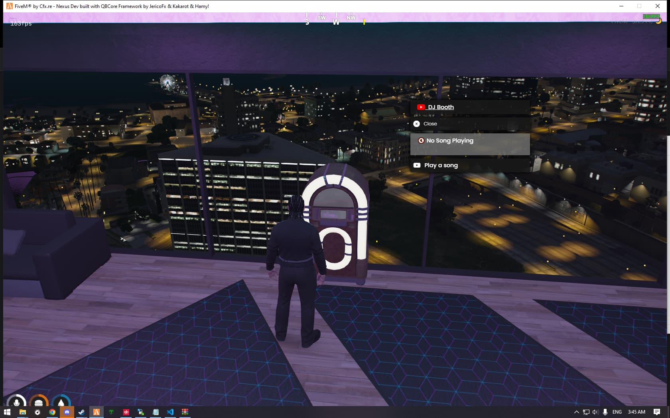
Task: Close the FiveM window
Action: click(x=658, y=6)
